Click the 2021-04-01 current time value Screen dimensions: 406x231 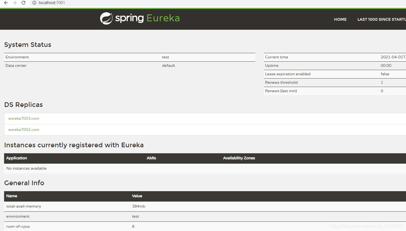pos(393,57)
